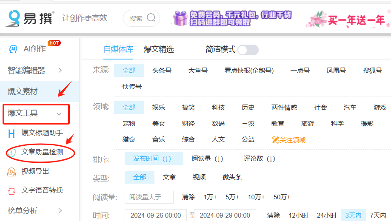391x221 pixels.
Task: Click the 文字语音转换 icon
Action: pos(12,190)
